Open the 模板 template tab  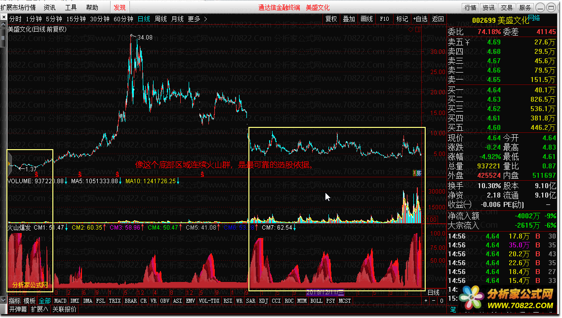tap(30, 301)
